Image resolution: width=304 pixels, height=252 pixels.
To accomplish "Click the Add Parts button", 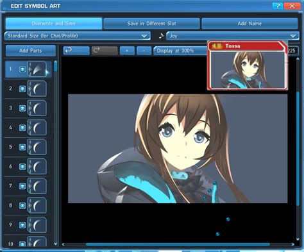I will coord(31,51).
